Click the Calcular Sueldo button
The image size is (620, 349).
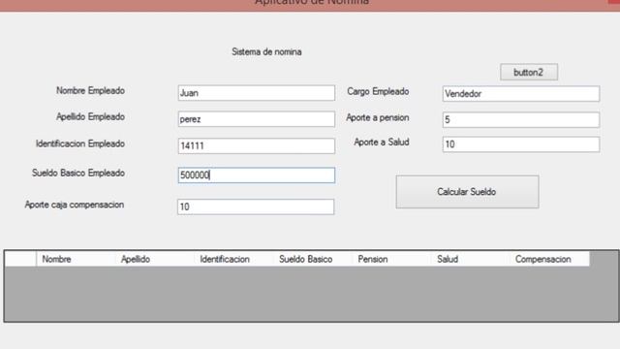(x=467, y=192)
